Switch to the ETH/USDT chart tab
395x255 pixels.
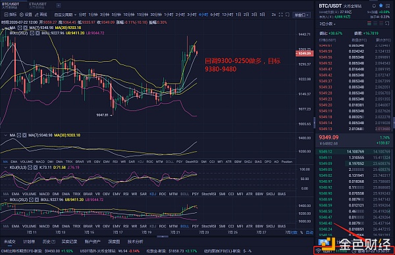pos(38,5)
